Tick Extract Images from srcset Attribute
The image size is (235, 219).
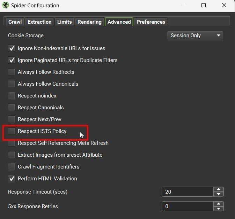(x=12, y=155)
